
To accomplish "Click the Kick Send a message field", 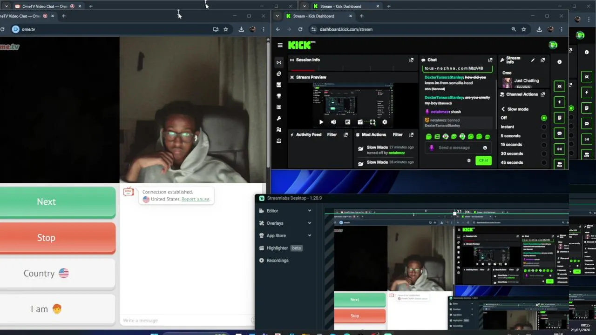I will (459, 148).
